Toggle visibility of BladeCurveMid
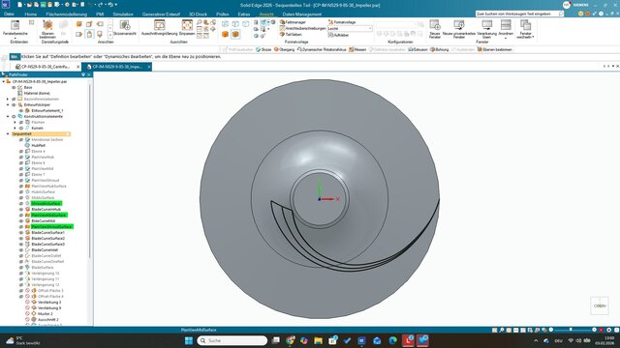The height and width of the screenshot is (348, 620). (21, 221)
